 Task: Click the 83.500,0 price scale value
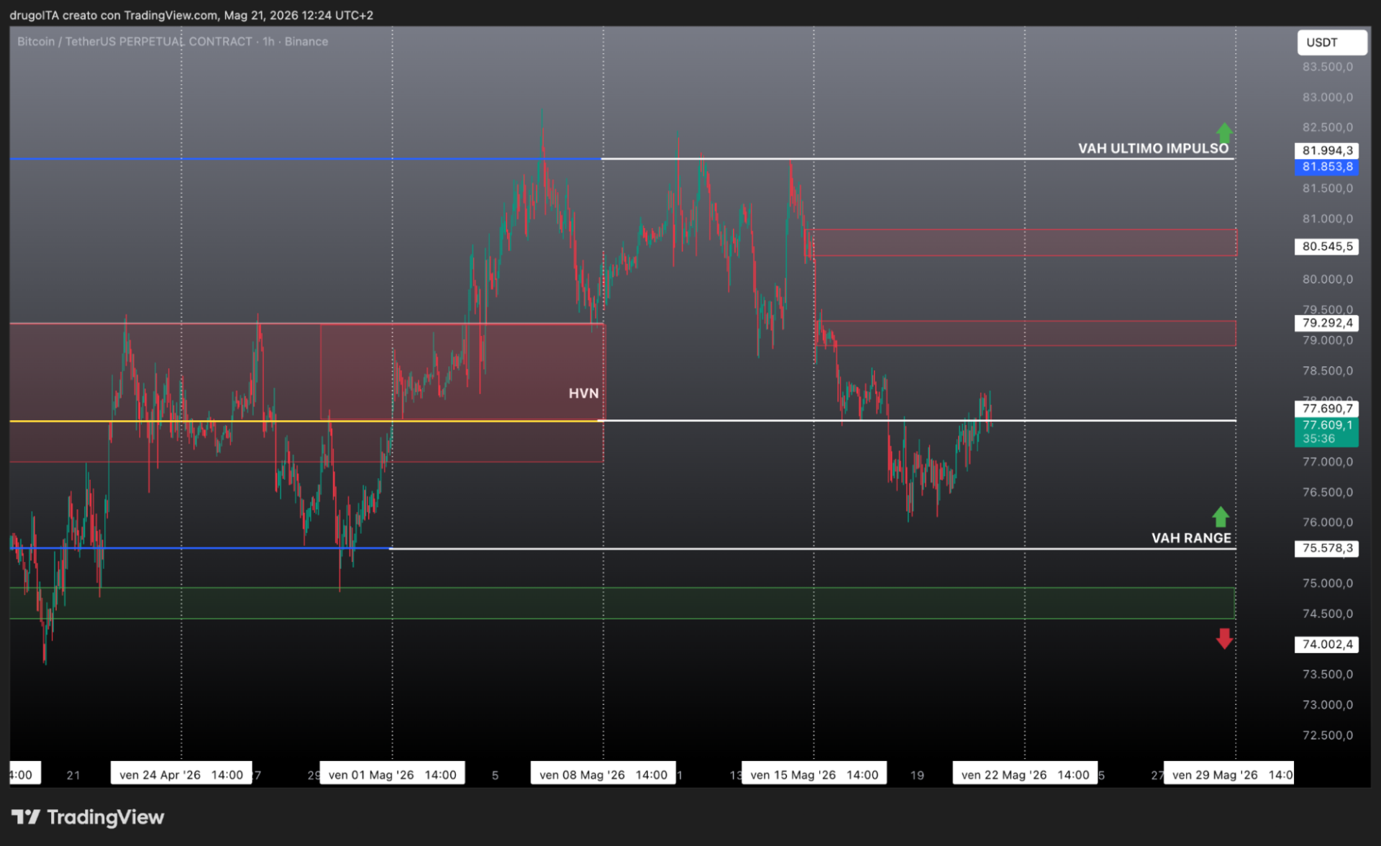[x=1327, y=67]
